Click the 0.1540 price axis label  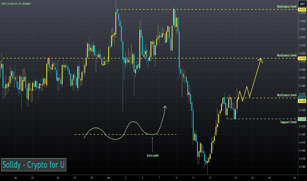click(302, 37)
